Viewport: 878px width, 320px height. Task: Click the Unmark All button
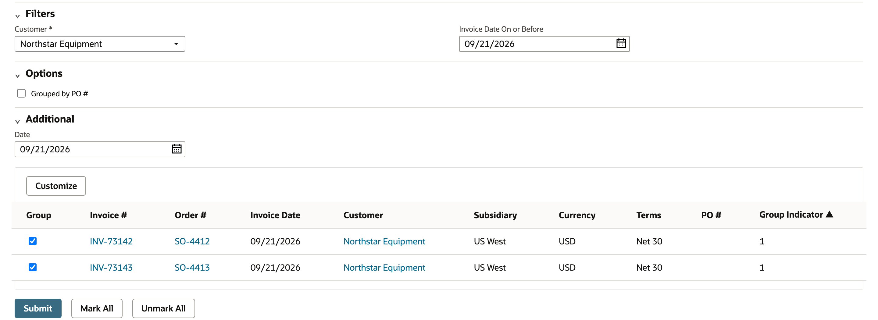[164, 308]
